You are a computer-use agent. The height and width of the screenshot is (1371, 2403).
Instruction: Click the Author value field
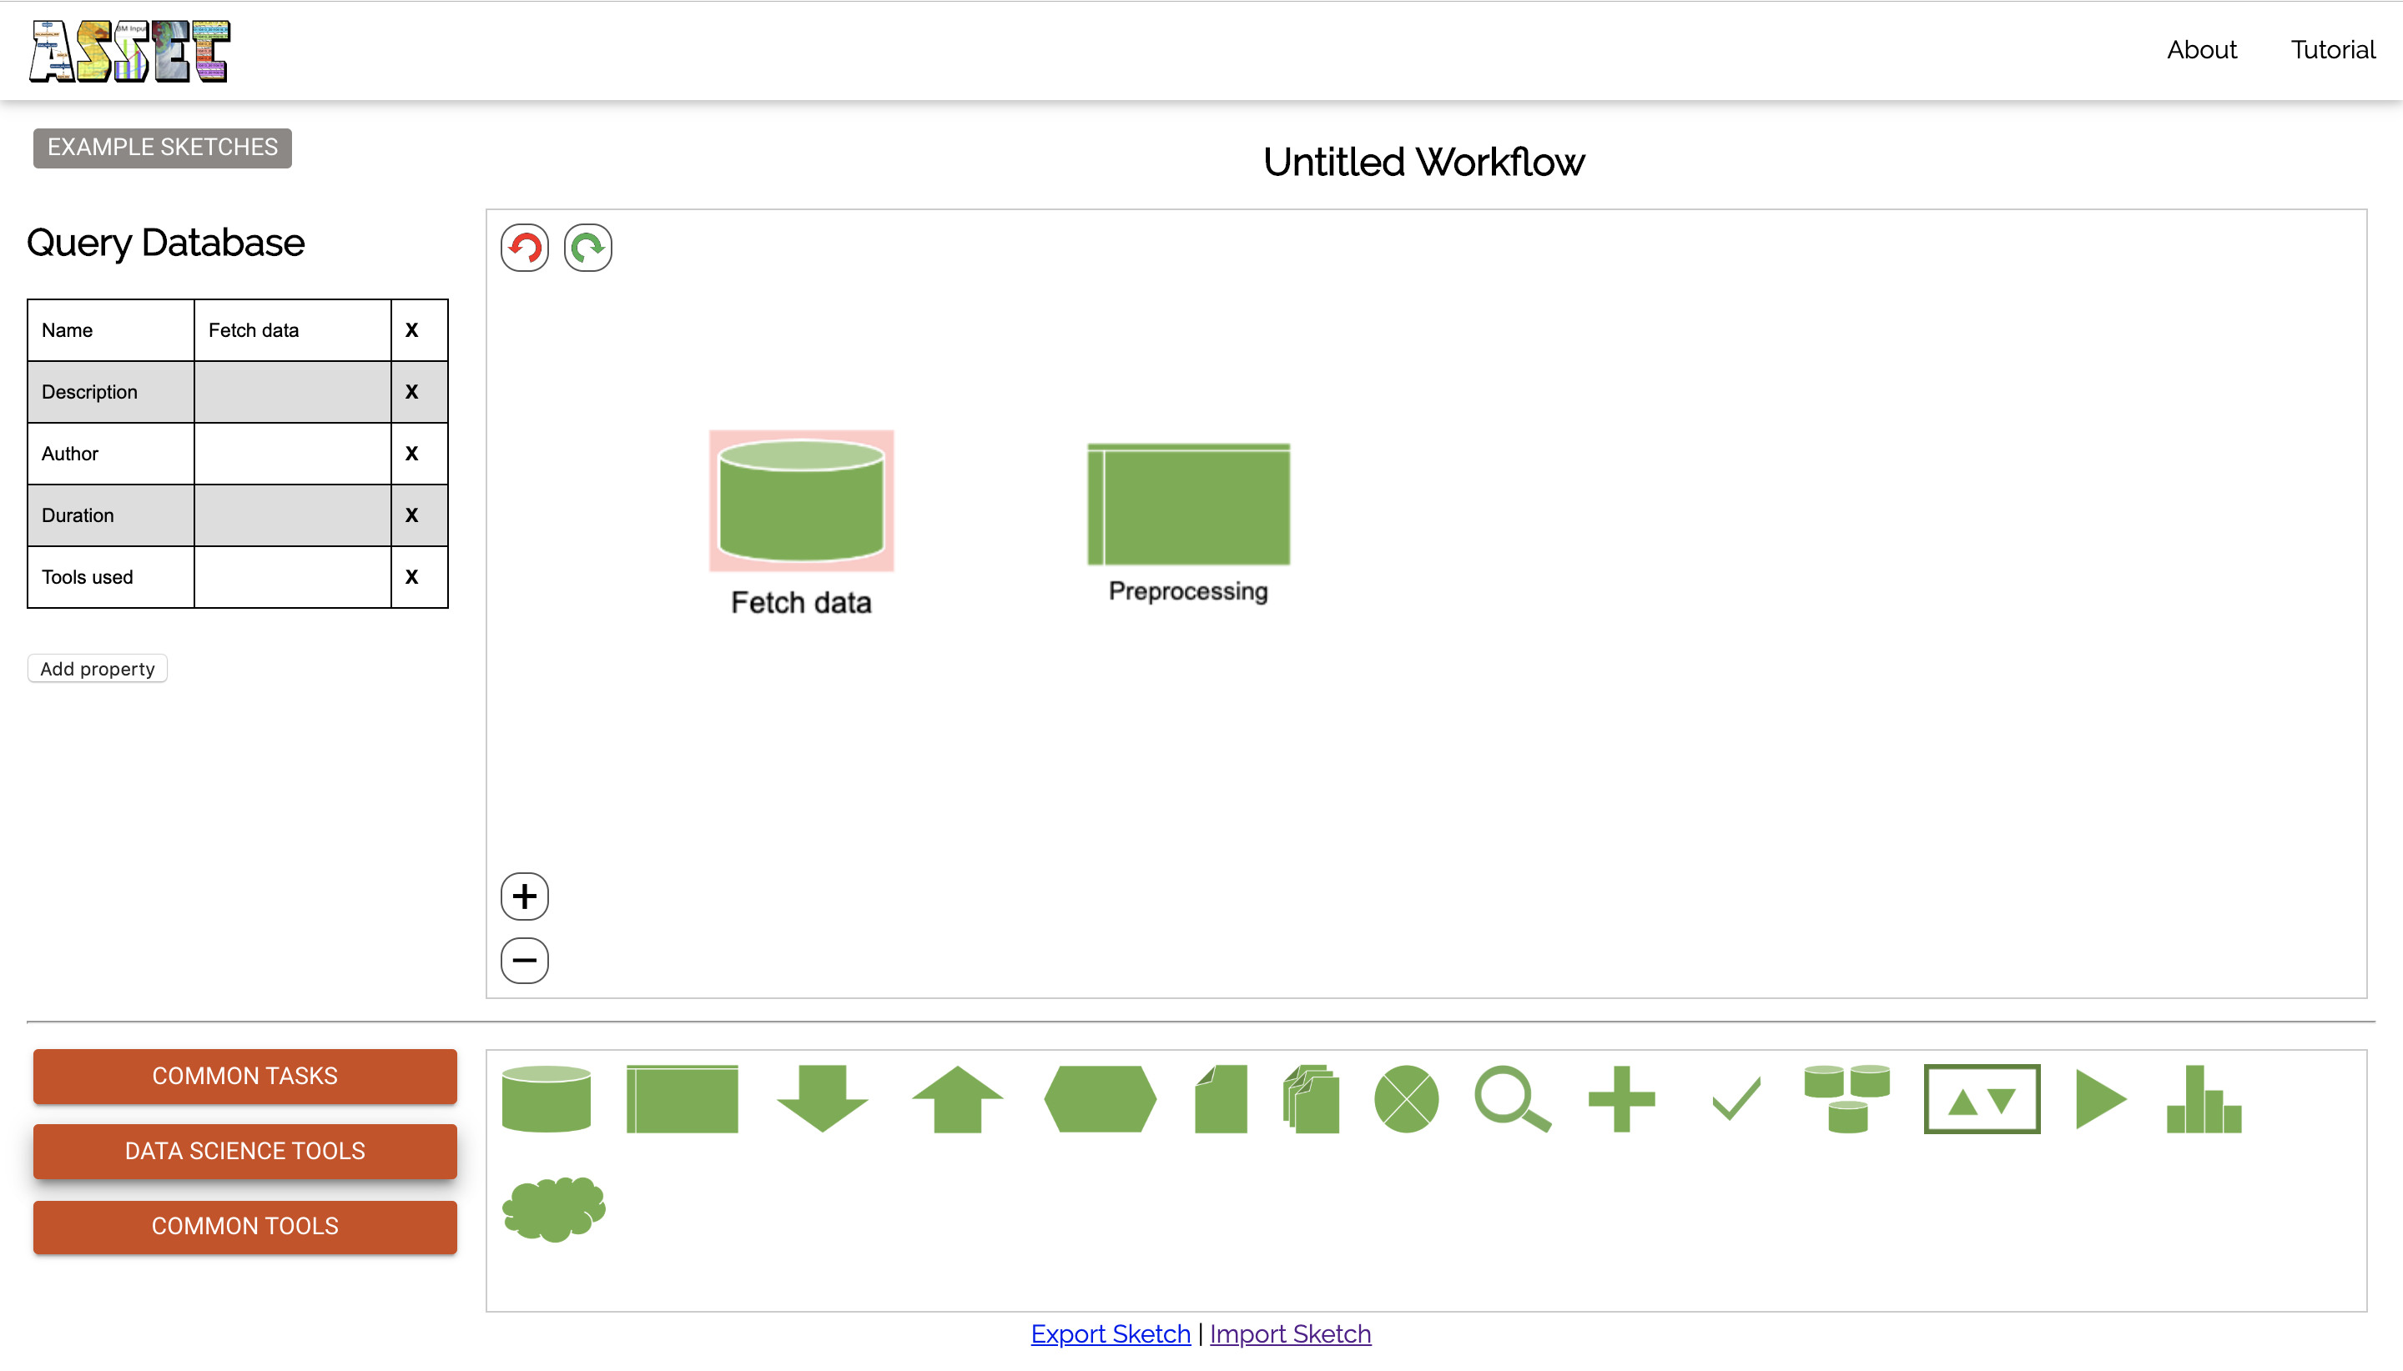tap(292, 454)
